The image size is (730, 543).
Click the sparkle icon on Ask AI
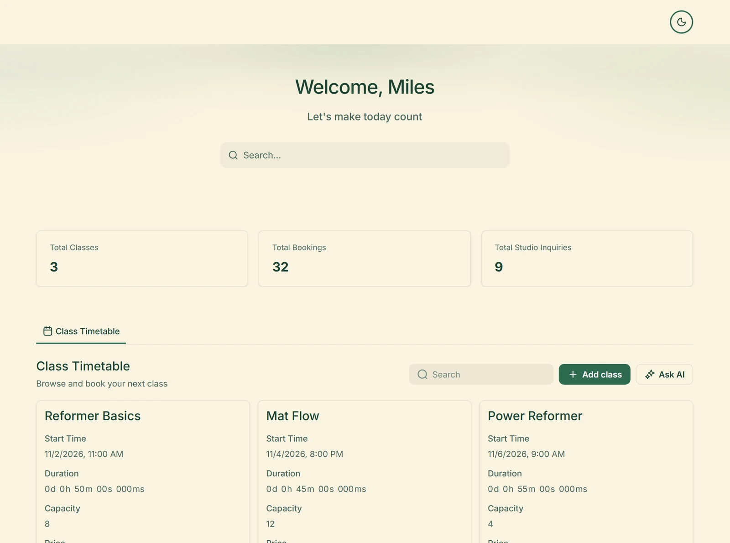point(650,375)
